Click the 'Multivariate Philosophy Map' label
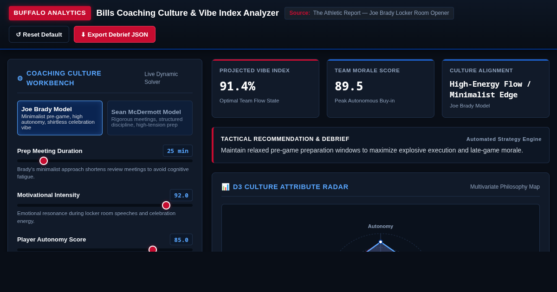557x292 pixels. click(x=505, y=187)
